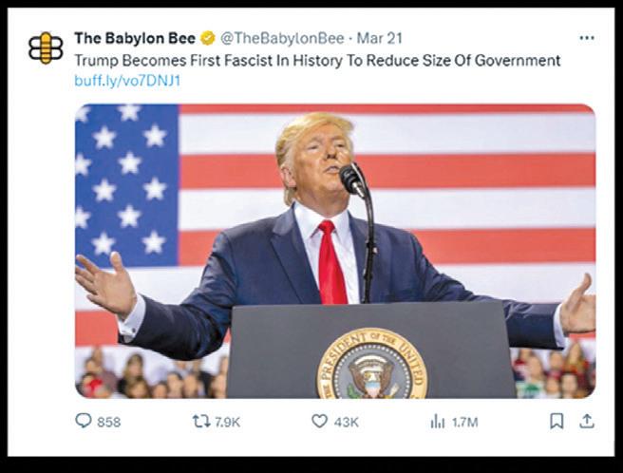Open the buff.ly/vo7DNJ1 link
This screenshot has height=473, width=623.
pos(127,81)
